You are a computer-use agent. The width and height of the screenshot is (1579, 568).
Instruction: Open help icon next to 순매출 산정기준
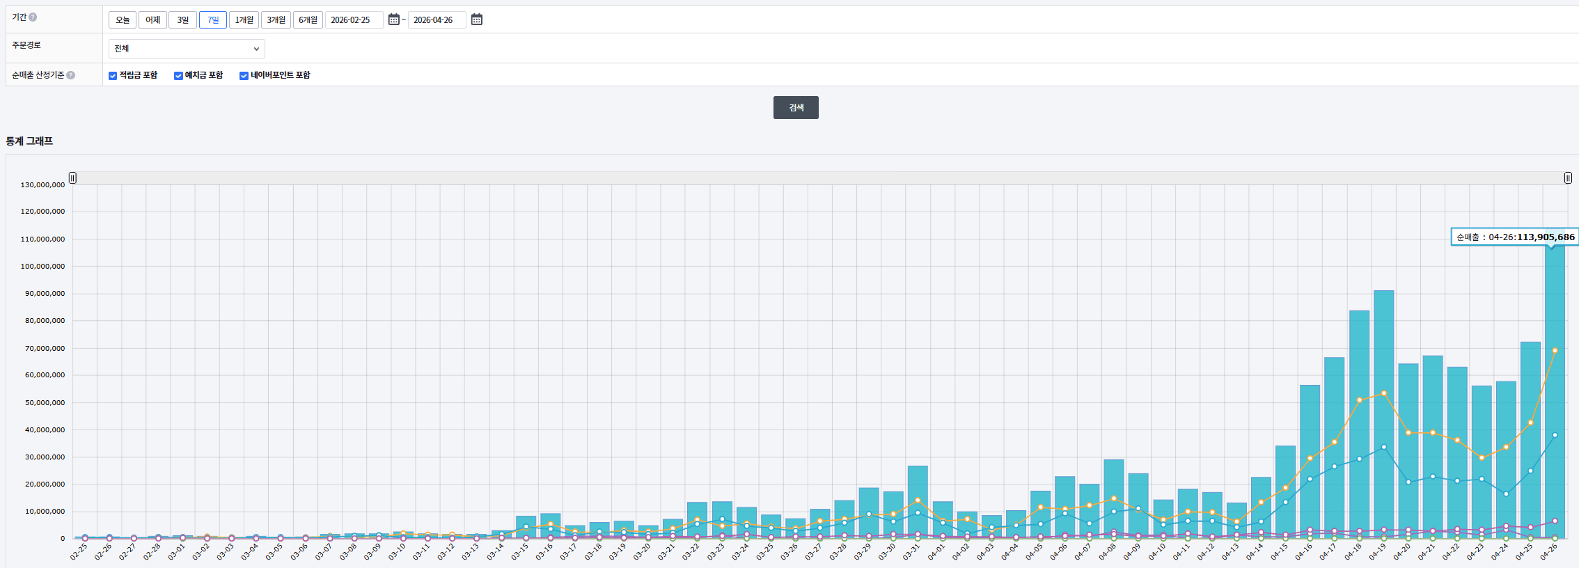(71, 75)
